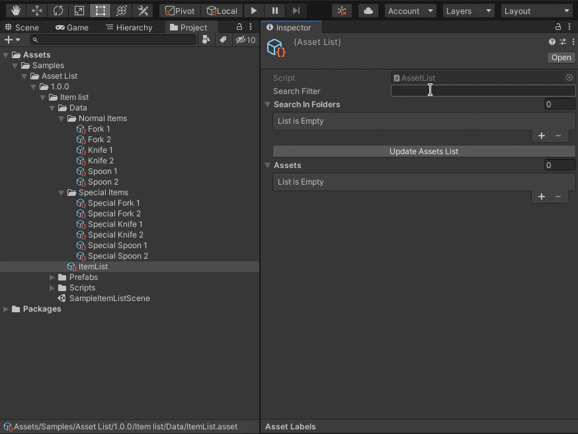Start Play mode
The height and width of the screenshot is (434, 578).
253,11
